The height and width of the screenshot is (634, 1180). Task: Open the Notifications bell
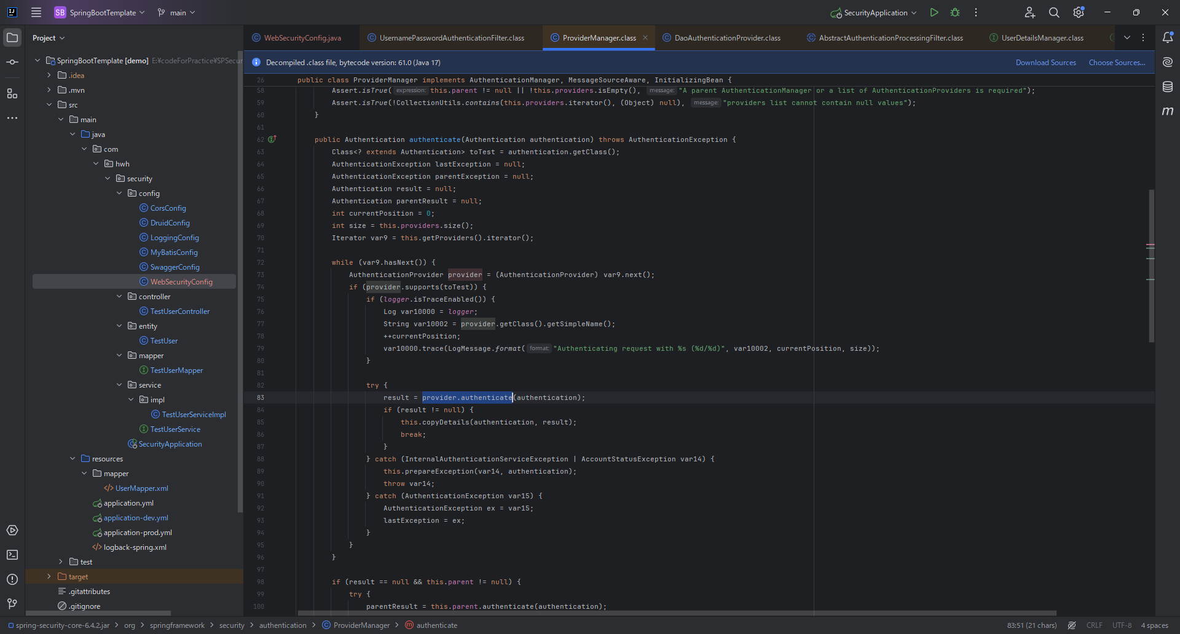(x=1168, y=37)
